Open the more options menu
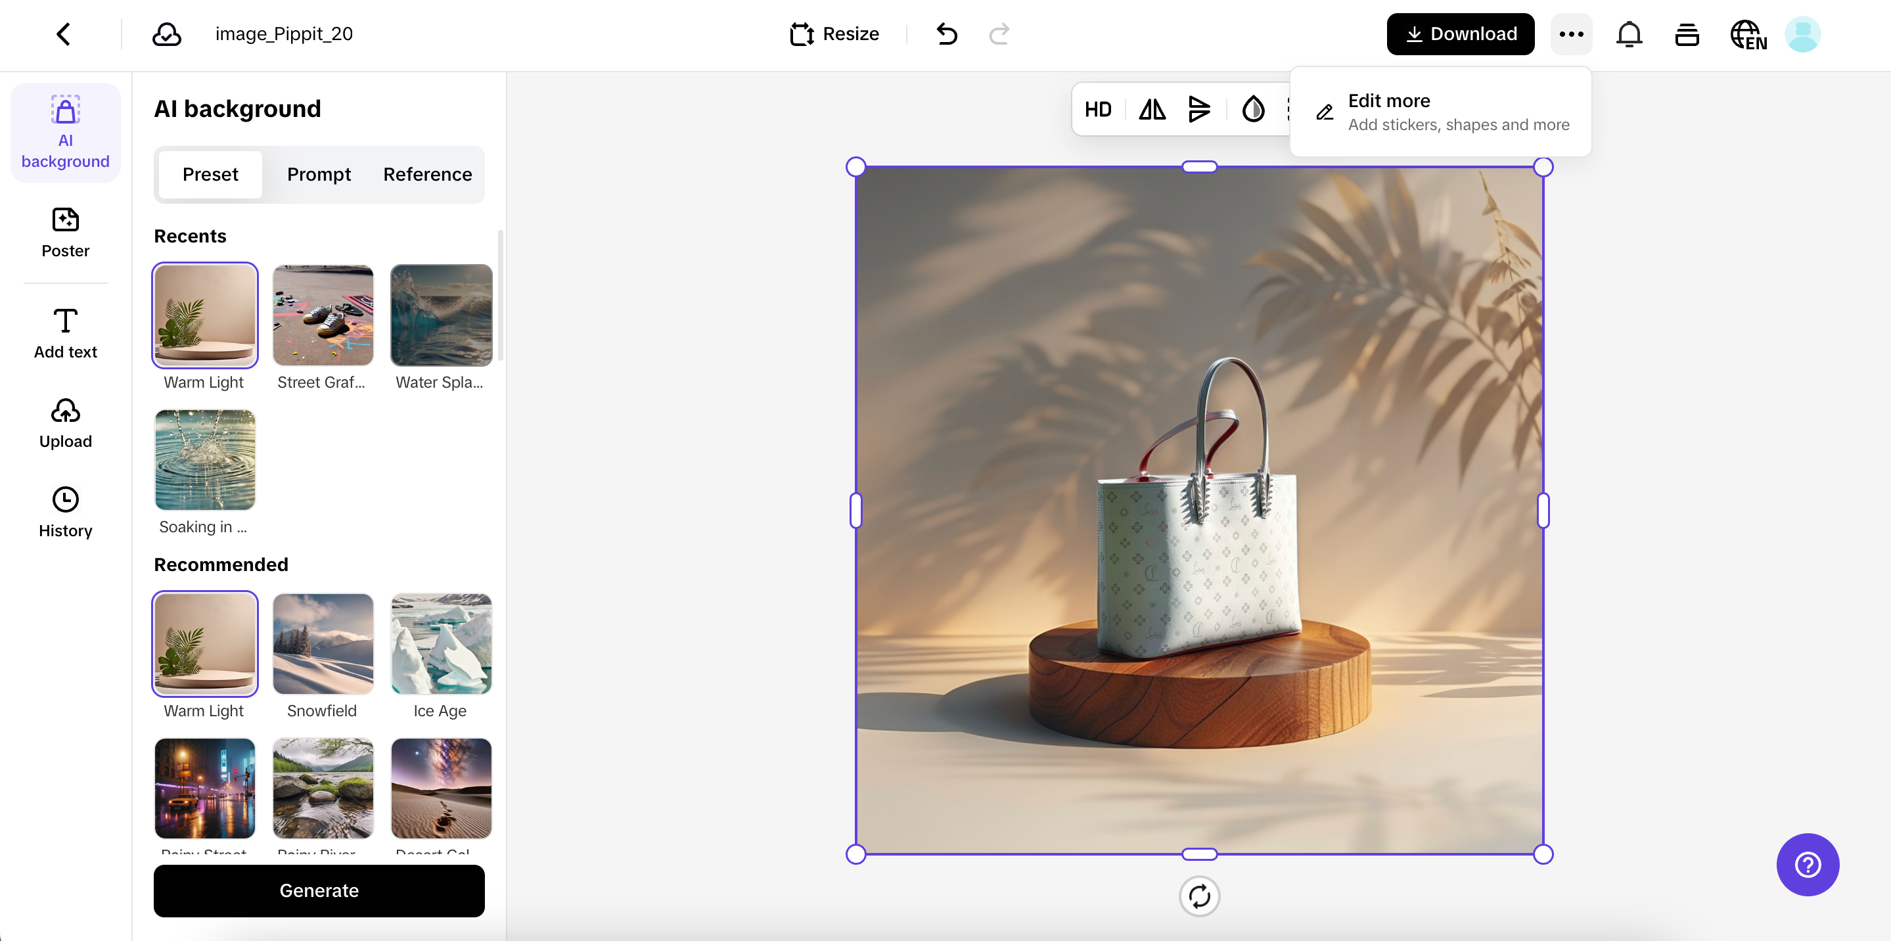Image resolution: width=1891 pixels, height=941 pixels. [1570, 34]
